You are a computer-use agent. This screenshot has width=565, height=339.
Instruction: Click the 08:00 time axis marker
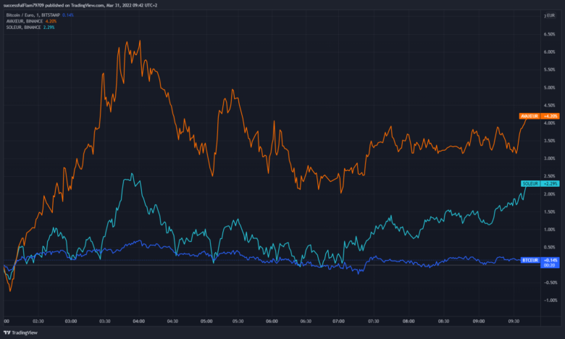click(x=409, y=322)
